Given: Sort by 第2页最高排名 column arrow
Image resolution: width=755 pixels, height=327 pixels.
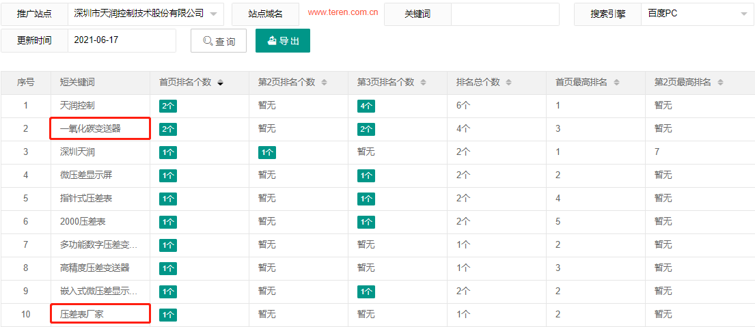Looking at the screenshot, I should [721, 83].
